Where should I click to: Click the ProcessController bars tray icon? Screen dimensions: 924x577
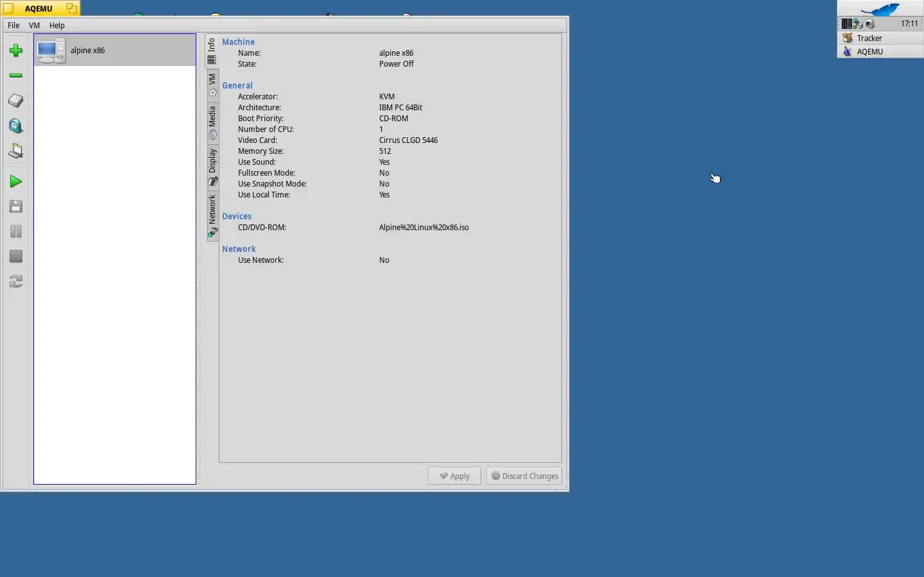(846, 24)
